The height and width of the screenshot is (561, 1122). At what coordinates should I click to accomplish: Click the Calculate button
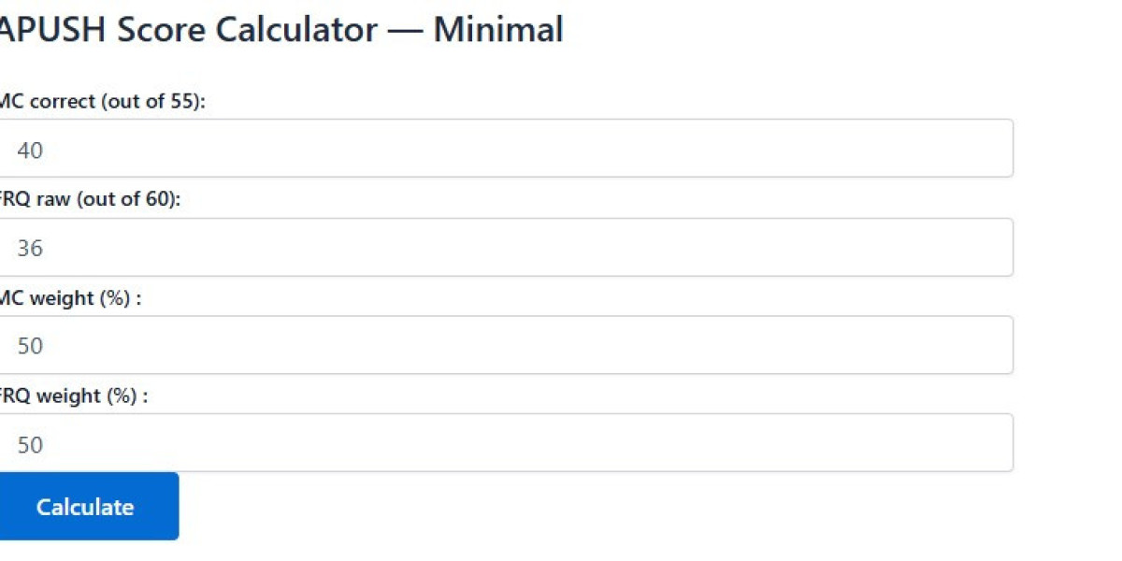tap(85, 507)
